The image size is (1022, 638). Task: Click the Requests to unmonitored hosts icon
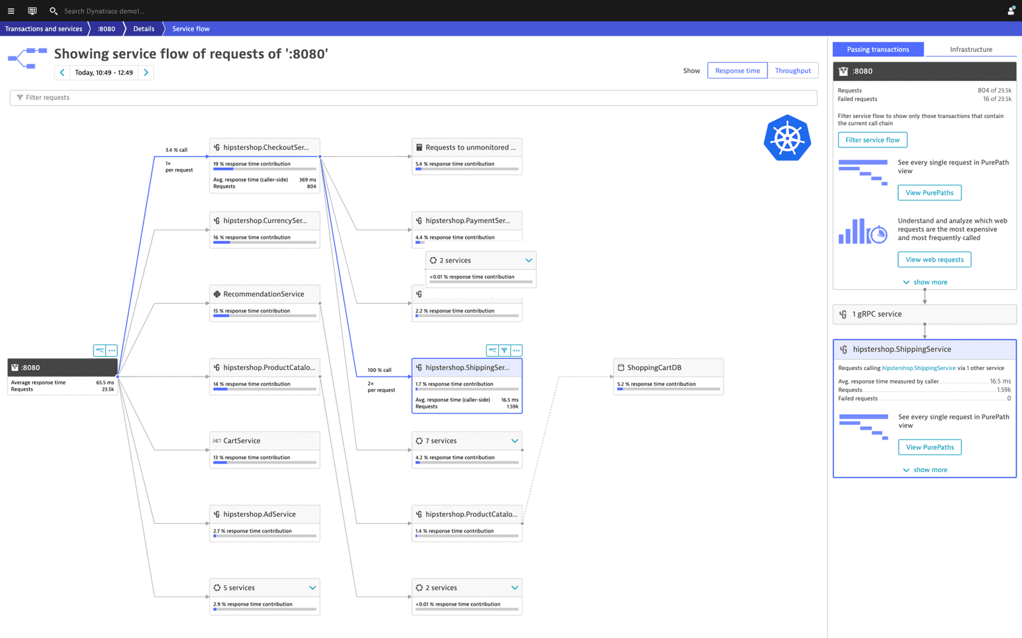point(419,147)
